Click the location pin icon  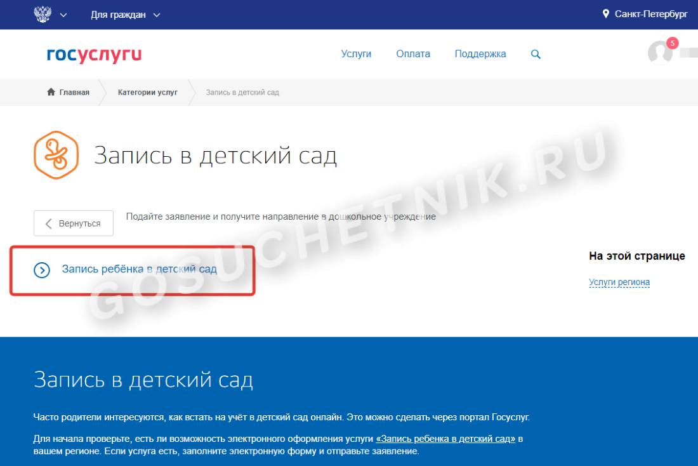pos(605,14)
